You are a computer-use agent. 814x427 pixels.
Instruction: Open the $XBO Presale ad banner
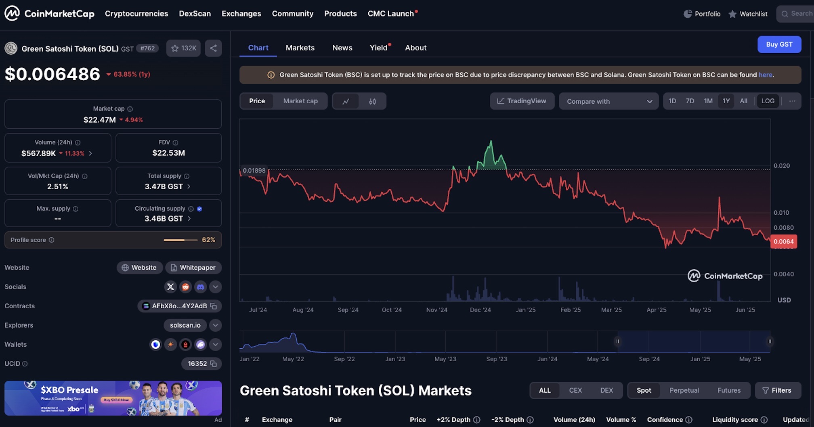point(113,398)
